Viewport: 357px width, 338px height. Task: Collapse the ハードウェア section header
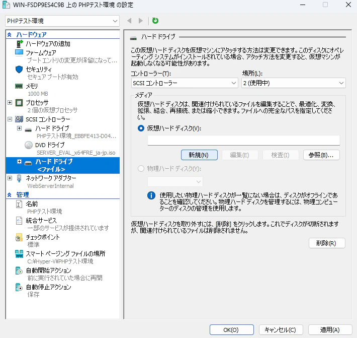click(x=10, y=35)
